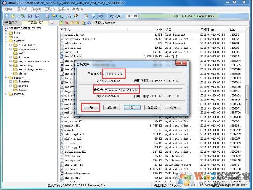Expand the migwiz folder node

point(11,86)
